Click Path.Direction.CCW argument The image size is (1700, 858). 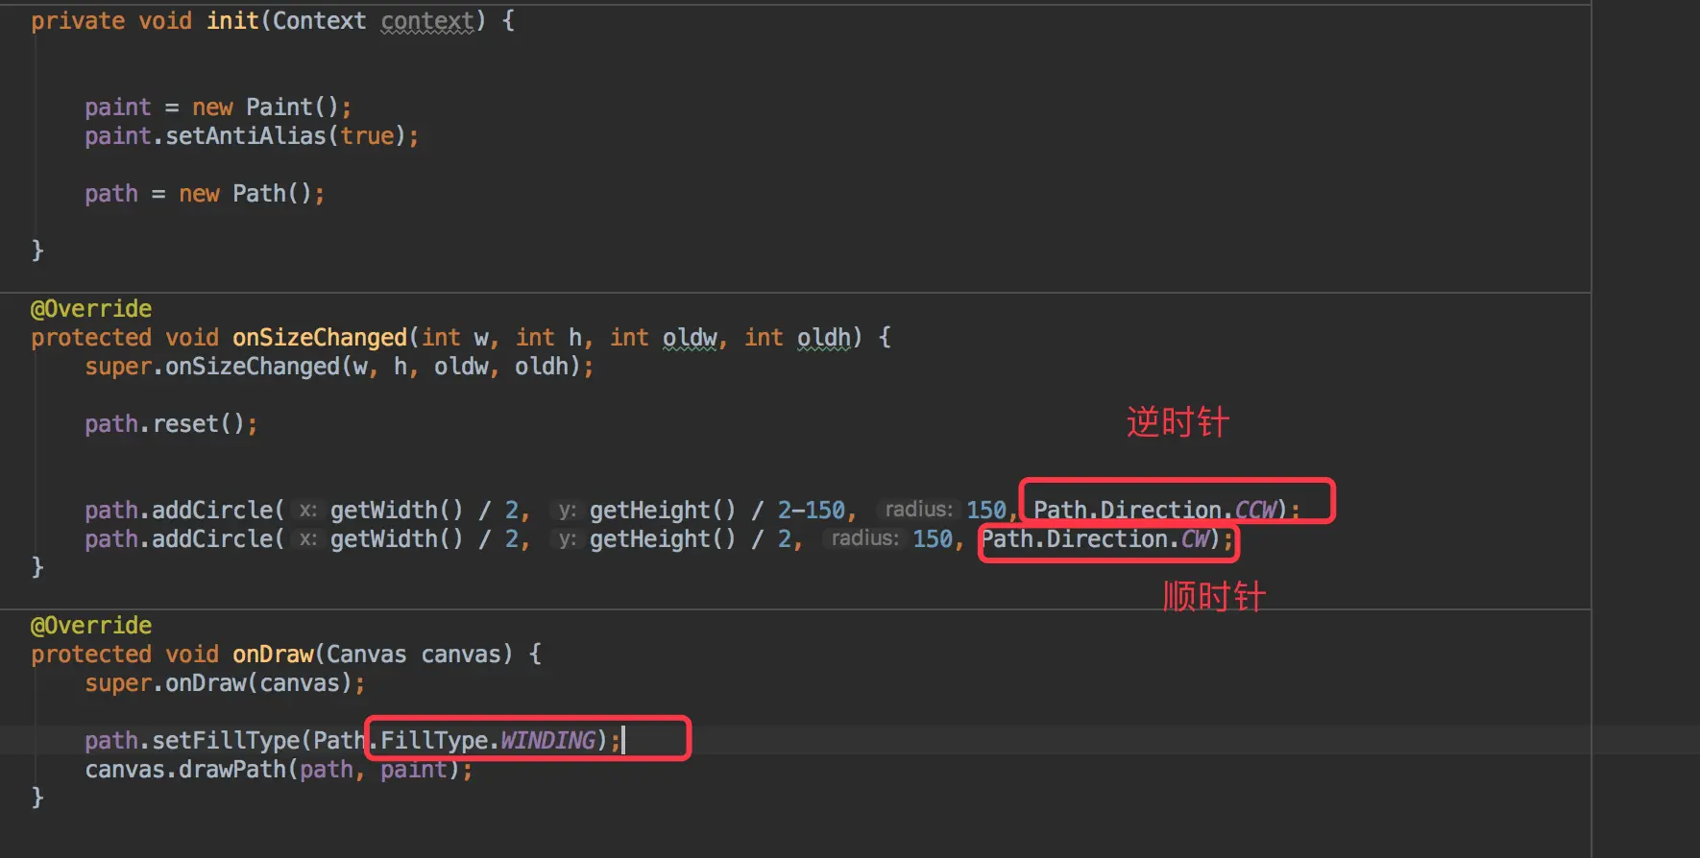point(1155,510)
